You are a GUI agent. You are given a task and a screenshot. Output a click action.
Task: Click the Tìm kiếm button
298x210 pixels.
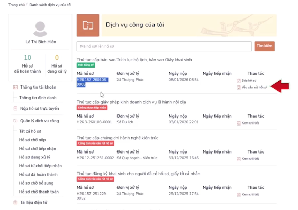click(x=264, y=46)
